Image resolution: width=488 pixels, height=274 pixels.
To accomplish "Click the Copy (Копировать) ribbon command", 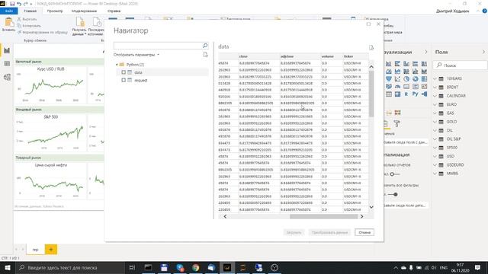I will click(x=29, y=26).
